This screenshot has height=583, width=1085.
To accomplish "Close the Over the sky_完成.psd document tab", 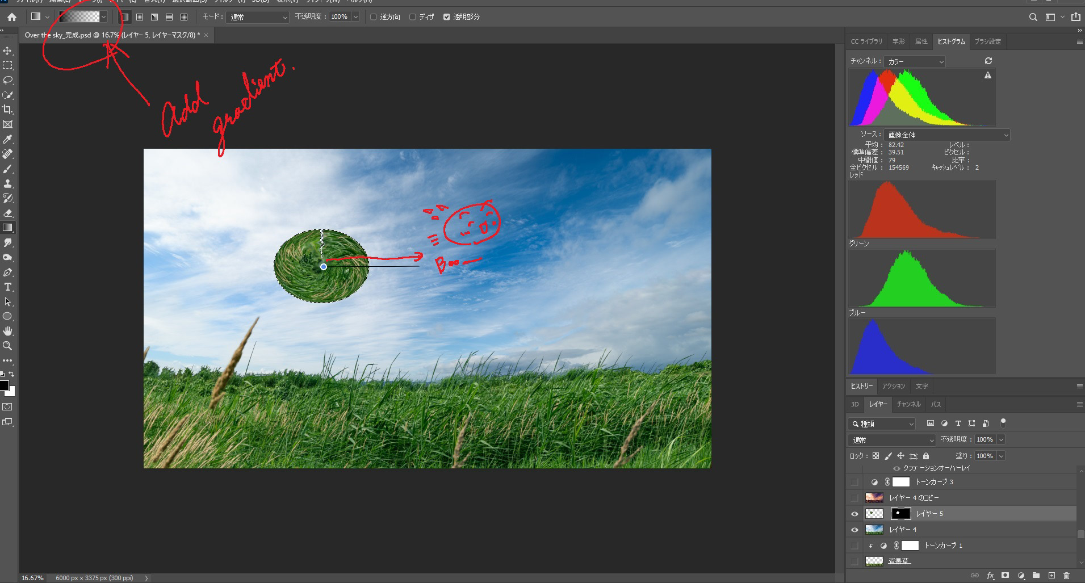I will (x=206, y=35).
